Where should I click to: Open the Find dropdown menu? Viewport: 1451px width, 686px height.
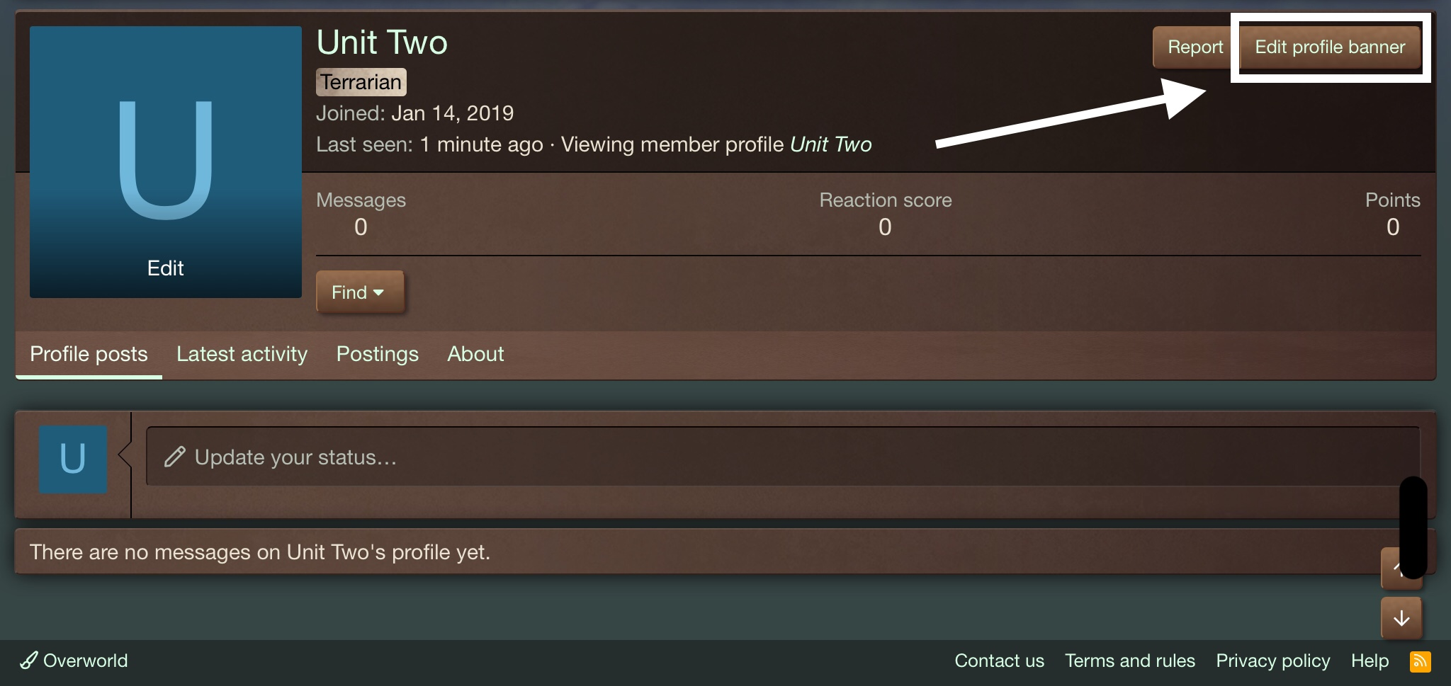360,292
